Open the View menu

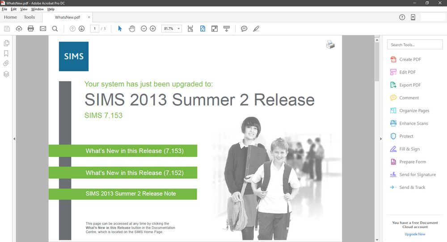click(x=24, y=9)
